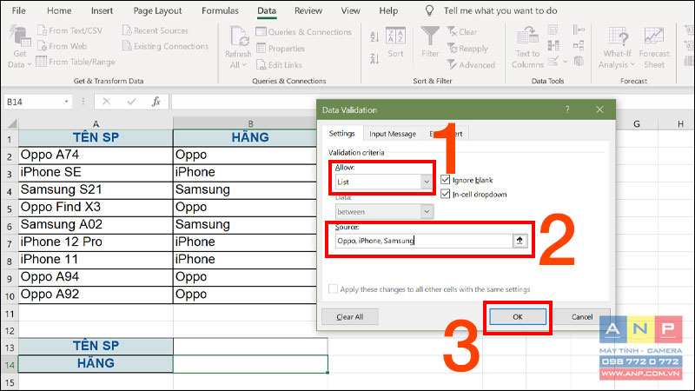
Task: Click Tell me what you want to do
Action: pos(500,10)
